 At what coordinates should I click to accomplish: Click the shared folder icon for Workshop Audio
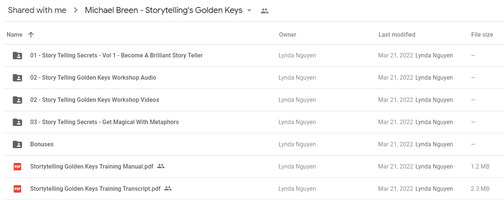point(17,78)
